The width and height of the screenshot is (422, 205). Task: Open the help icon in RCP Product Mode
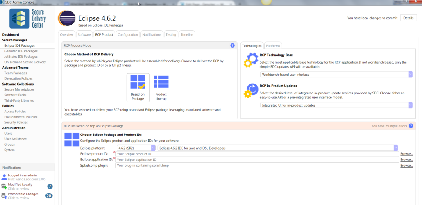point(232,45)
